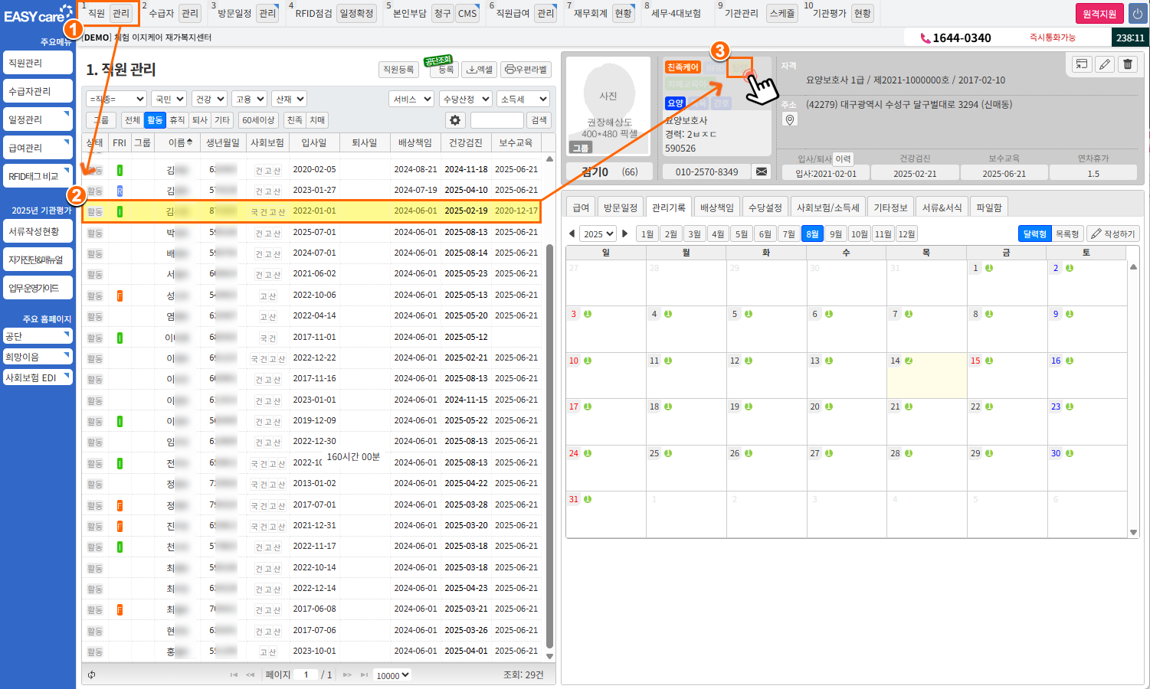The height and width of the screenshot is (689, 1150).
Task: Go to next year with right arrow
Action: point(625,233)
